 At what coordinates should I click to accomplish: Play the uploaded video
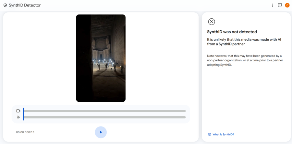coord(101,132)
